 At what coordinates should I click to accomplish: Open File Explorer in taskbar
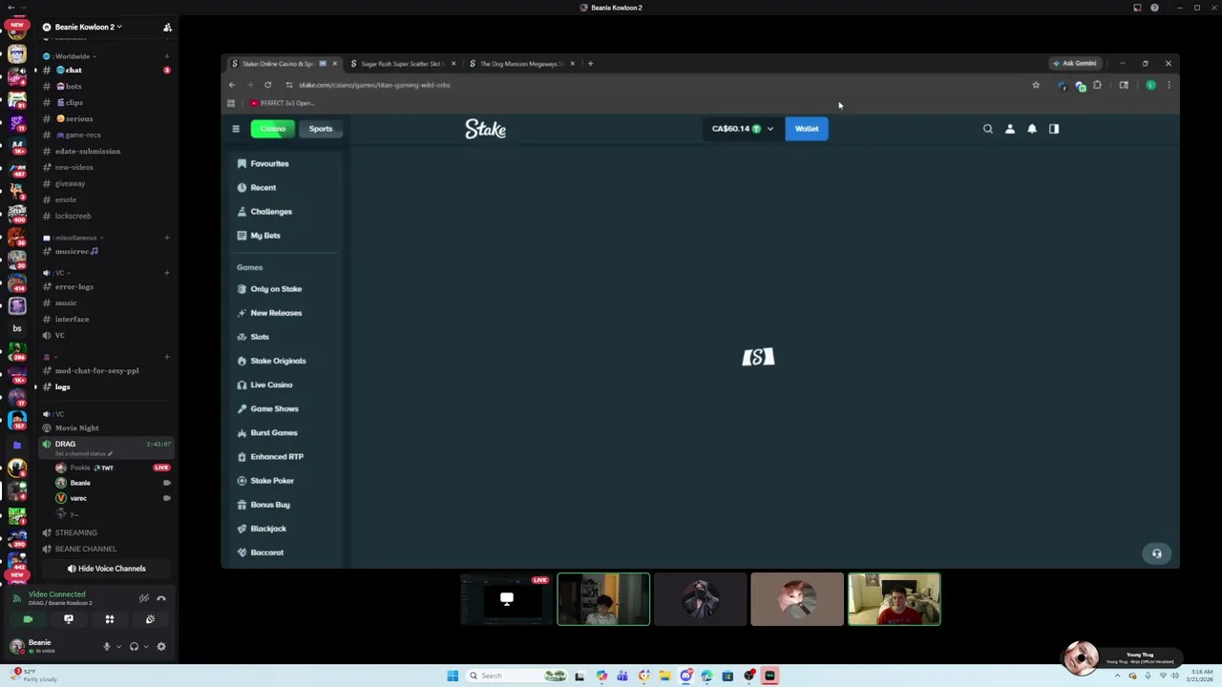664,676
